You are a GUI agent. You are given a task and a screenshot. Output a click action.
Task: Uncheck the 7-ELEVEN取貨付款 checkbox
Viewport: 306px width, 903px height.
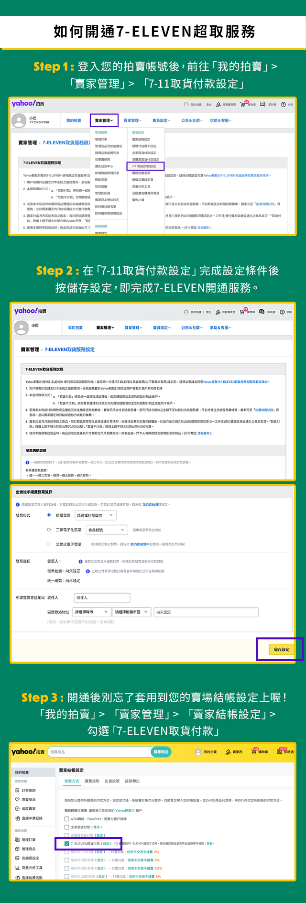click(x=67, y=844)
